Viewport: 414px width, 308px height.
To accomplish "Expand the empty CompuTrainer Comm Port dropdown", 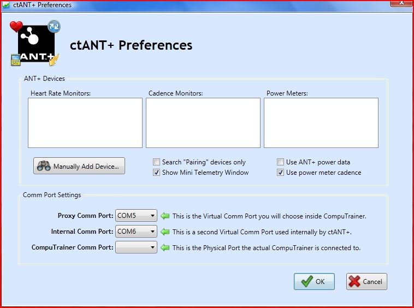I will (x=136, y=247).
